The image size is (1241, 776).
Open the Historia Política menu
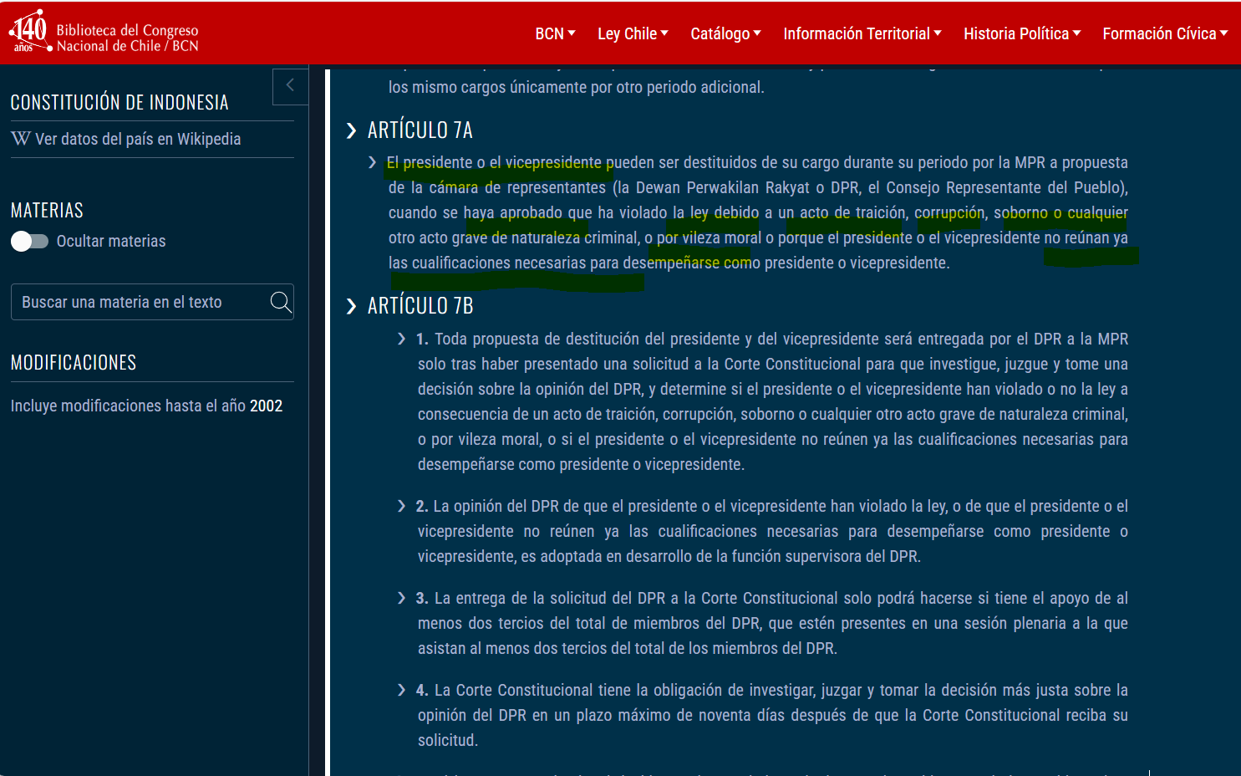(x=1022, y=33)
